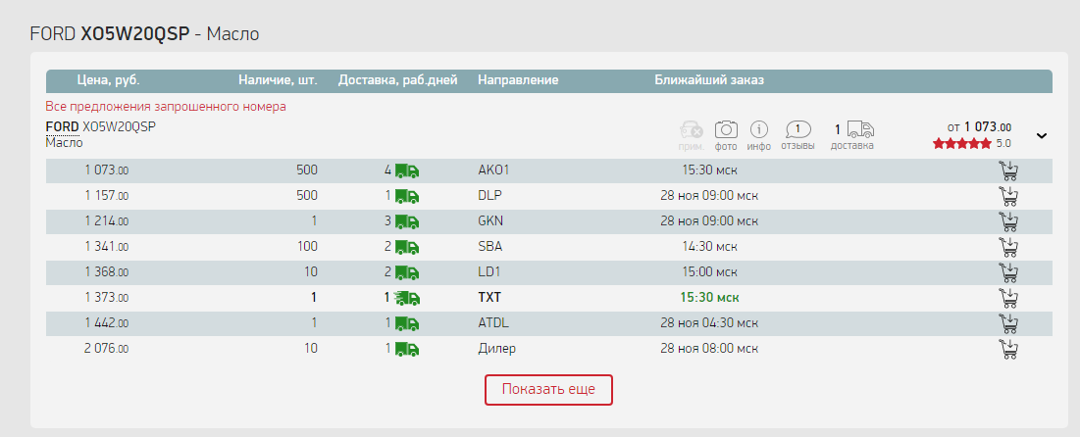Click green truck icon in GKN row

pyautogui.click(x=406, y=221)
